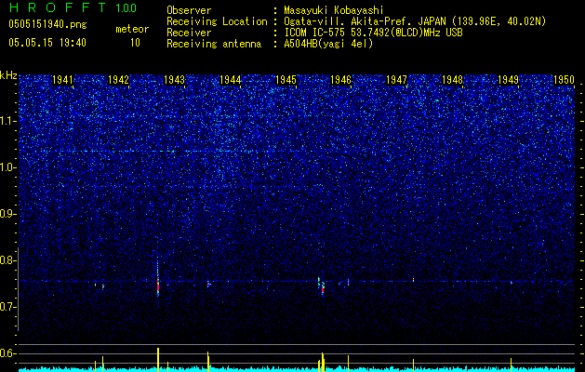Click the 1.1 kHz frequency label
This screenshot has width=585, height=372.
[x=8, y=121]
